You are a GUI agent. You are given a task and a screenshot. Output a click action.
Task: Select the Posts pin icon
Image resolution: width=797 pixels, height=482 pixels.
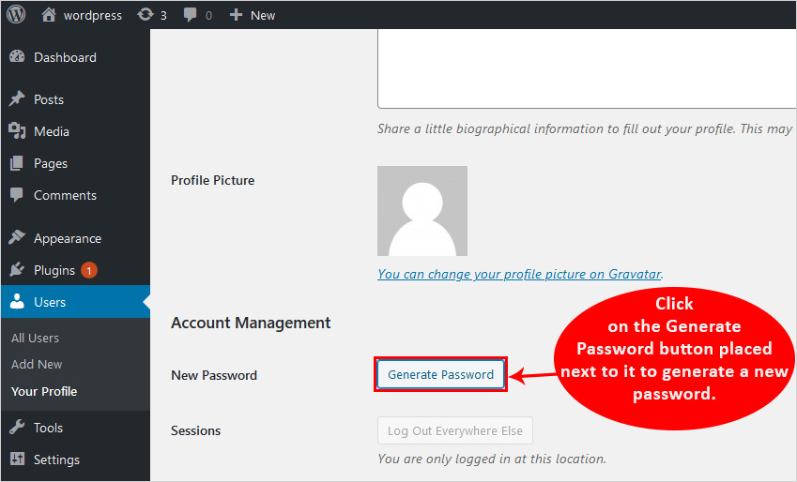17,99
